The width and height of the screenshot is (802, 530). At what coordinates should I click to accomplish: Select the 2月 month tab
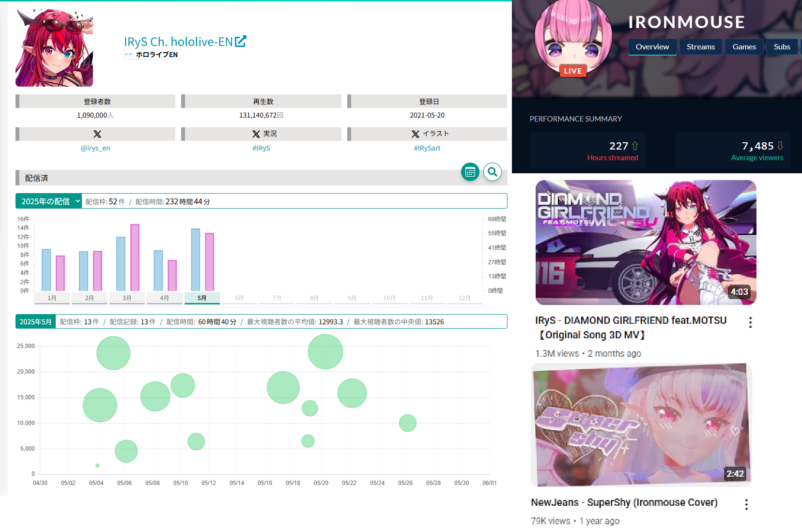pyautogui.click(x=90, y=298)
